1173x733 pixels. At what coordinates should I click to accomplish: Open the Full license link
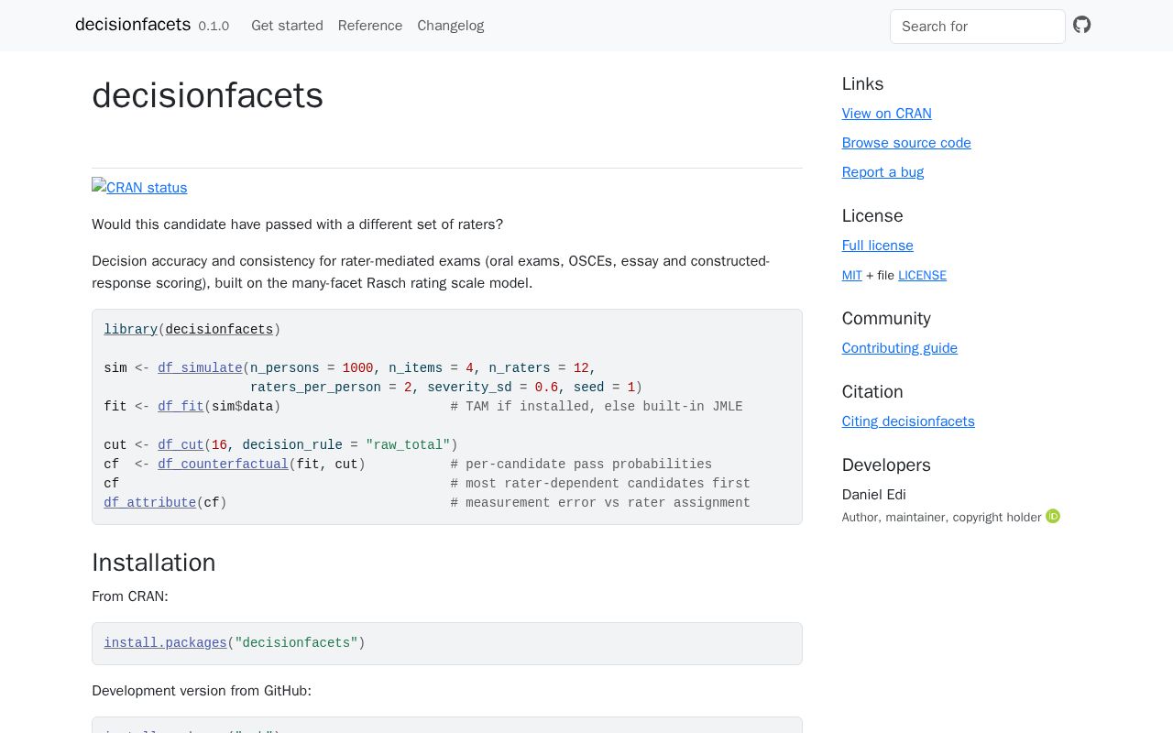[878, 246]
